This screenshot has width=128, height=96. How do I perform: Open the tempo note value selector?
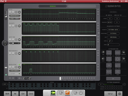click(x=110, y=41)
